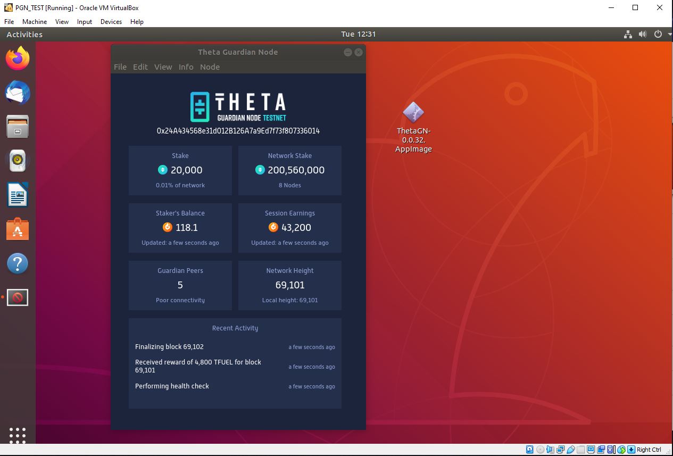Click the Stake value 20,000
This screenshot has height=456, width=673.
tap(187, 170)
